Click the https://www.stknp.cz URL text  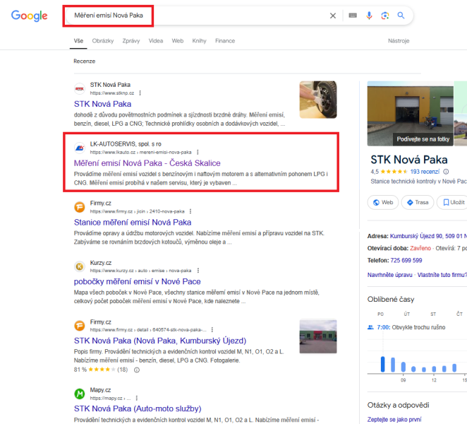click(x=112, y=93)
